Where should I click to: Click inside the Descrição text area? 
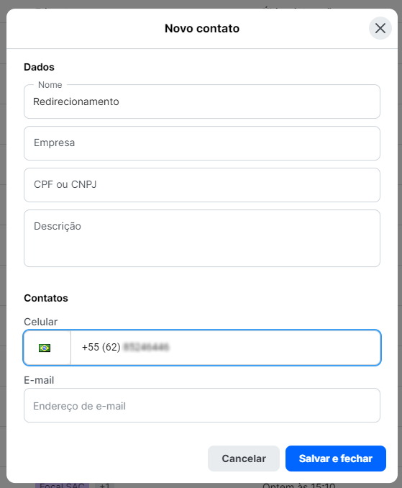(202, 238)
